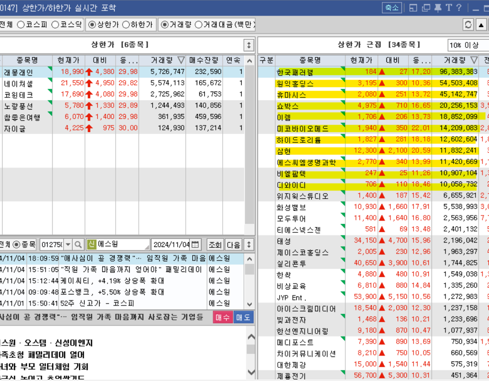489x381 pixels.
Task: Open font settings with the T icon
Action: (x=448, y=8)
